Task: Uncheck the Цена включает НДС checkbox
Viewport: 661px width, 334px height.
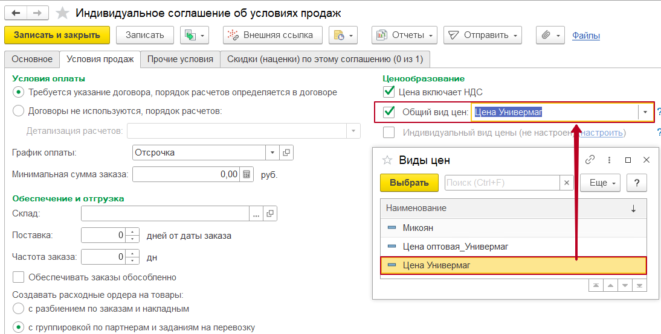Action: coord(389,92)
